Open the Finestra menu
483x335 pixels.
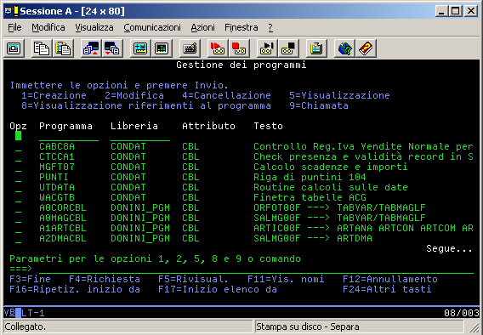point(241,27)
